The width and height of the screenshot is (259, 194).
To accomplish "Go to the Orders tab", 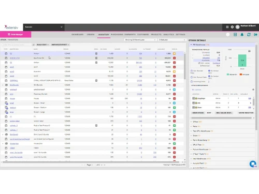I will pos(91,35).
